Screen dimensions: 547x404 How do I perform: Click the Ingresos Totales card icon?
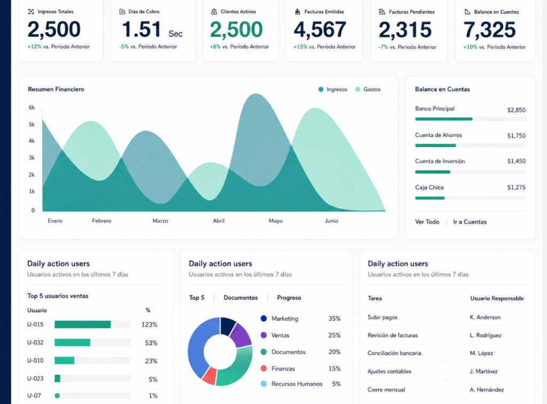point(31,12)
